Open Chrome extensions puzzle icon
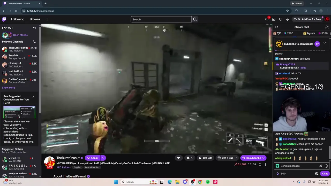This screenshot has width=331, height=186. tap(296, 11)
